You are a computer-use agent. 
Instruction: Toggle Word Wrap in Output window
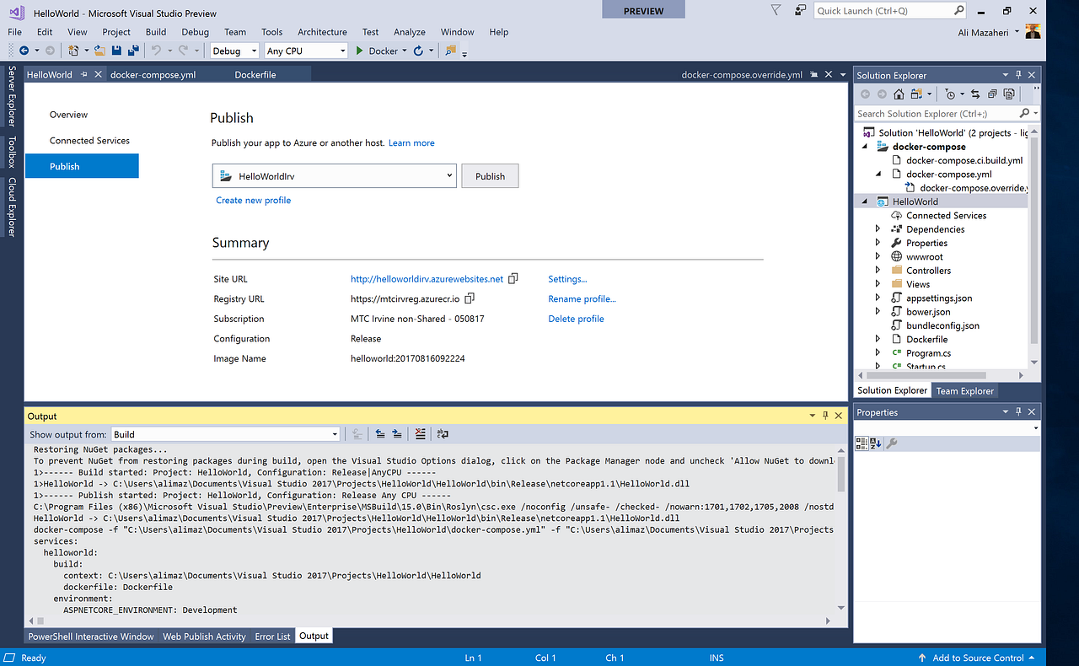(x=443, y=434)
